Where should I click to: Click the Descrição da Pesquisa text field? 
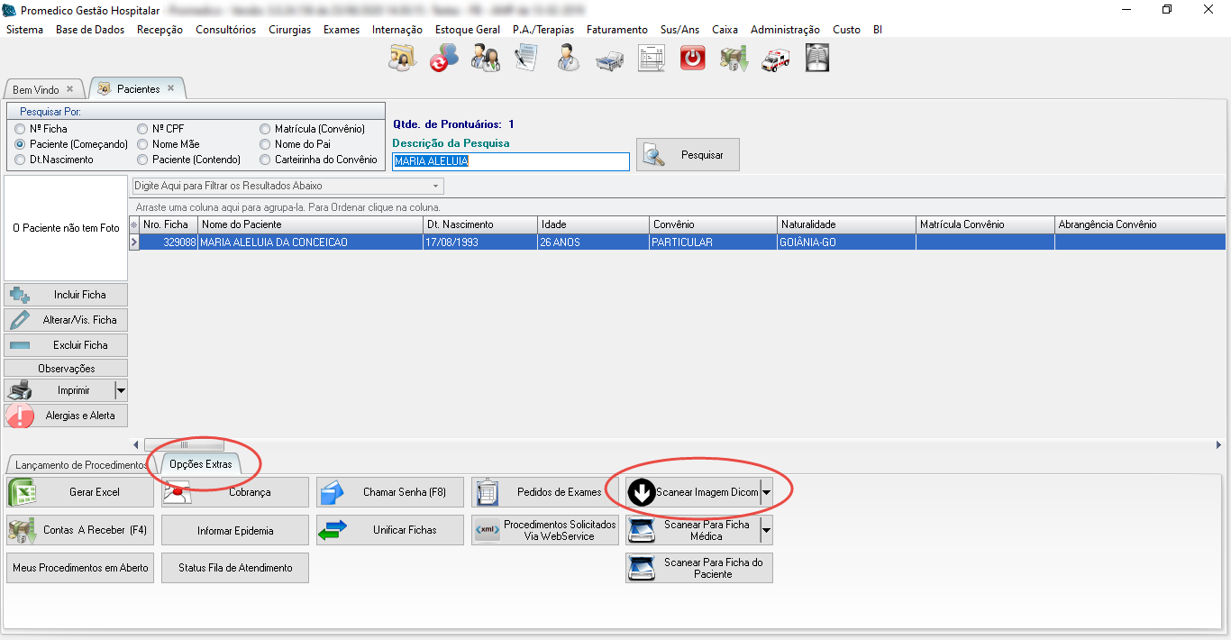(510, 161)
